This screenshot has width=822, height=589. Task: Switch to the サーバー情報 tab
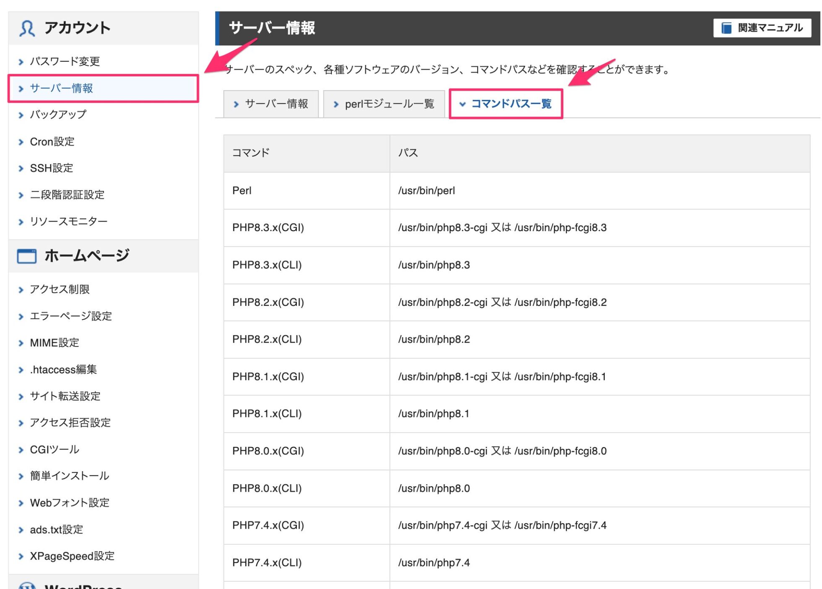pos(271,104)
